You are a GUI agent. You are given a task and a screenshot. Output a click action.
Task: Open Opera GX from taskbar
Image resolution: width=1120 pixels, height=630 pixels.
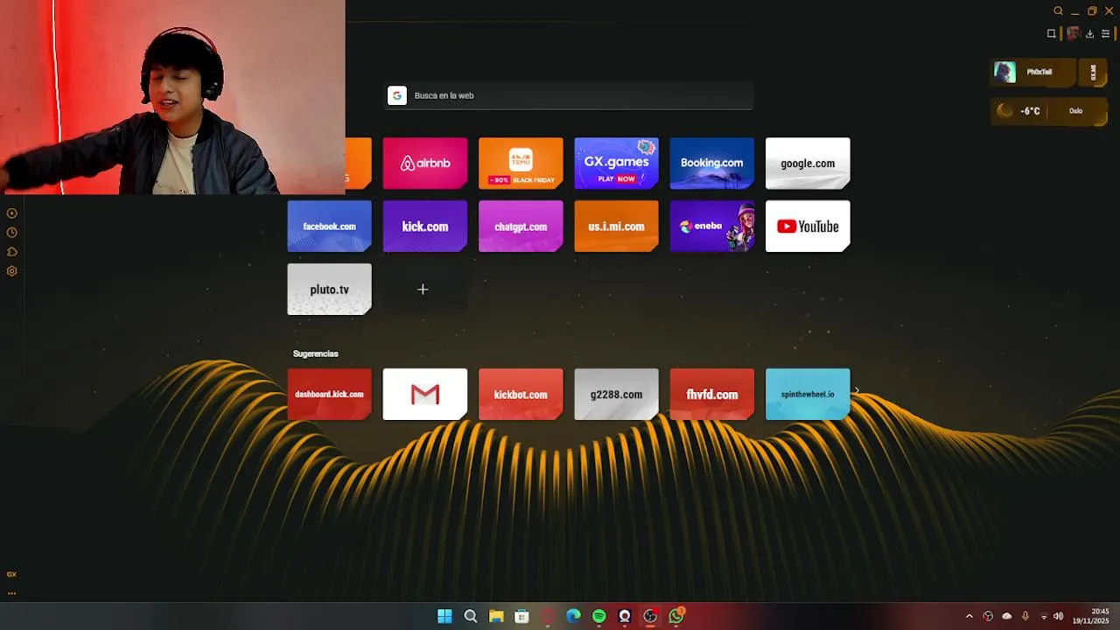[548, 616]
